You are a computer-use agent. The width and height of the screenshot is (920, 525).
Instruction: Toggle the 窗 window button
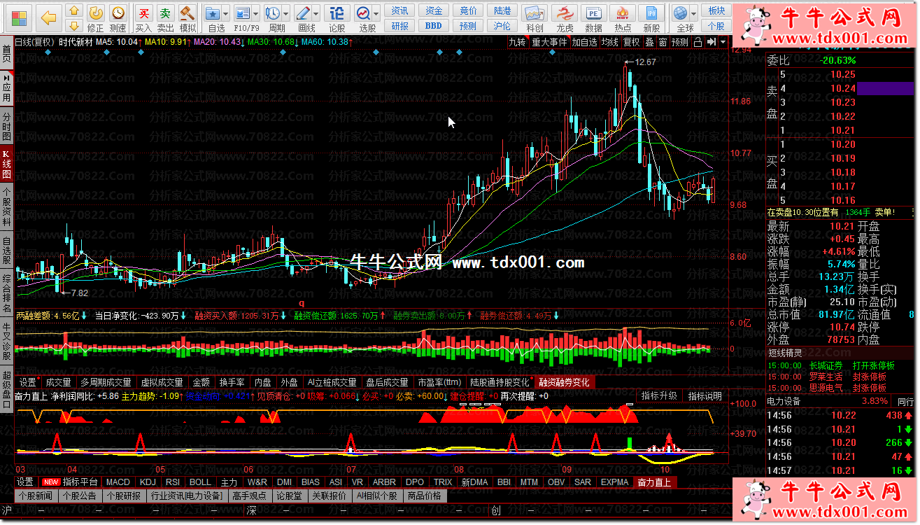662,42
